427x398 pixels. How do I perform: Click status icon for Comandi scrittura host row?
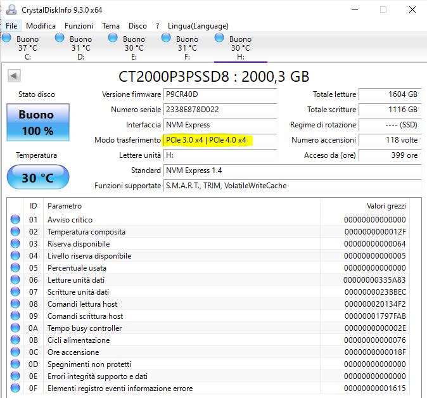[15, 316]
